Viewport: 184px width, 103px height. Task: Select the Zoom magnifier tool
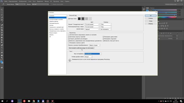tap(2, 58)
